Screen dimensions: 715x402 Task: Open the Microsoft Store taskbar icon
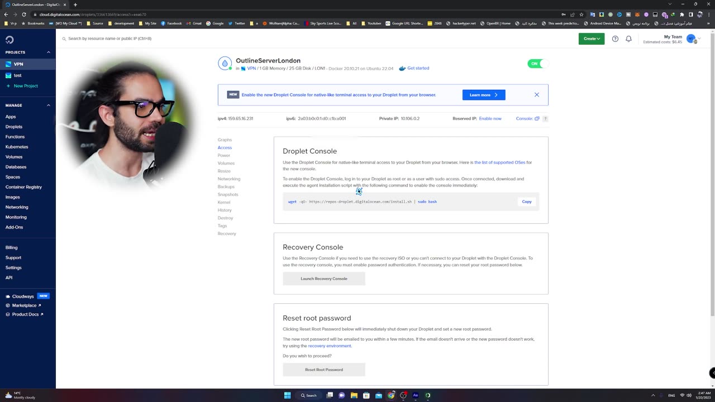click(x=366, y=395)
